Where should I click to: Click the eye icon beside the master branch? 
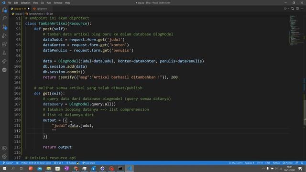click(x=17, y=163)
